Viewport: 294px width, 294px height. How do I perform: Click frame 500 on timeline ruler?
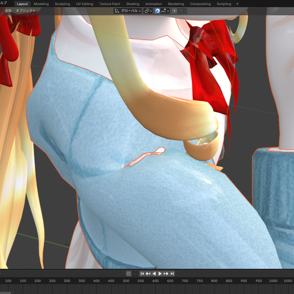click(x=126, y=281)
